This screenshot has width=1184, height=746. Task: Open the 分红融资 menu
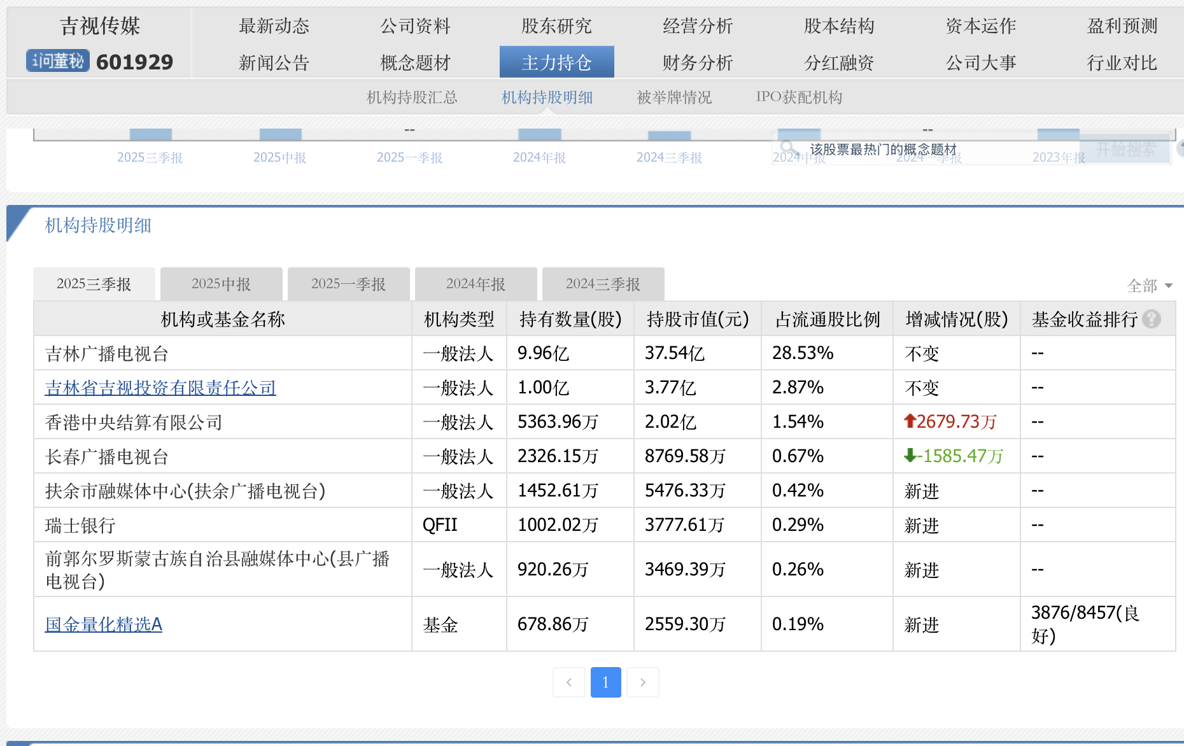click(x=840, y=62)
